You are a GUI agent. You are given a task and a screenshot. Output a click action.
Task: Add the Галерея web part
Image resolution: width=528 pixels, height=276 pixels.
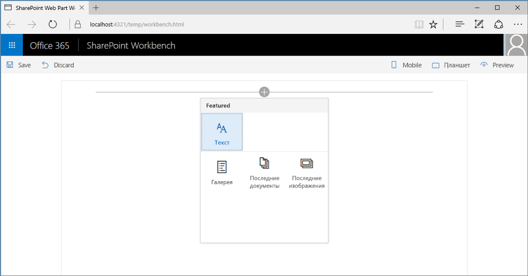coord(222,173)
